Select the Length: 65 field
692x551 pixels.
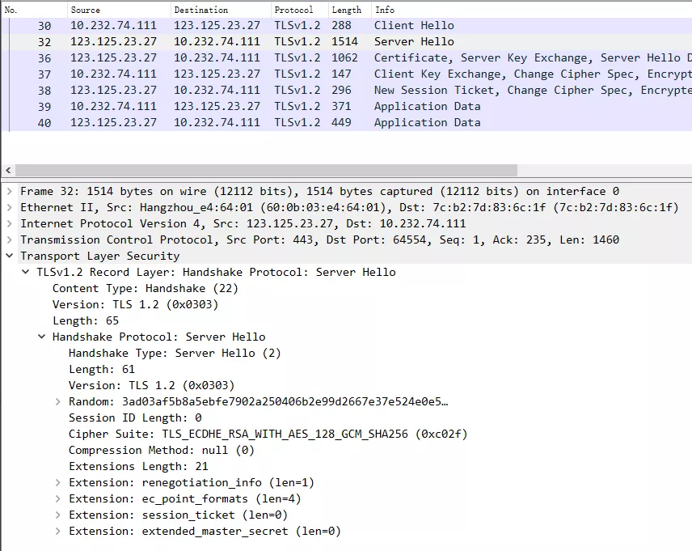86,320
